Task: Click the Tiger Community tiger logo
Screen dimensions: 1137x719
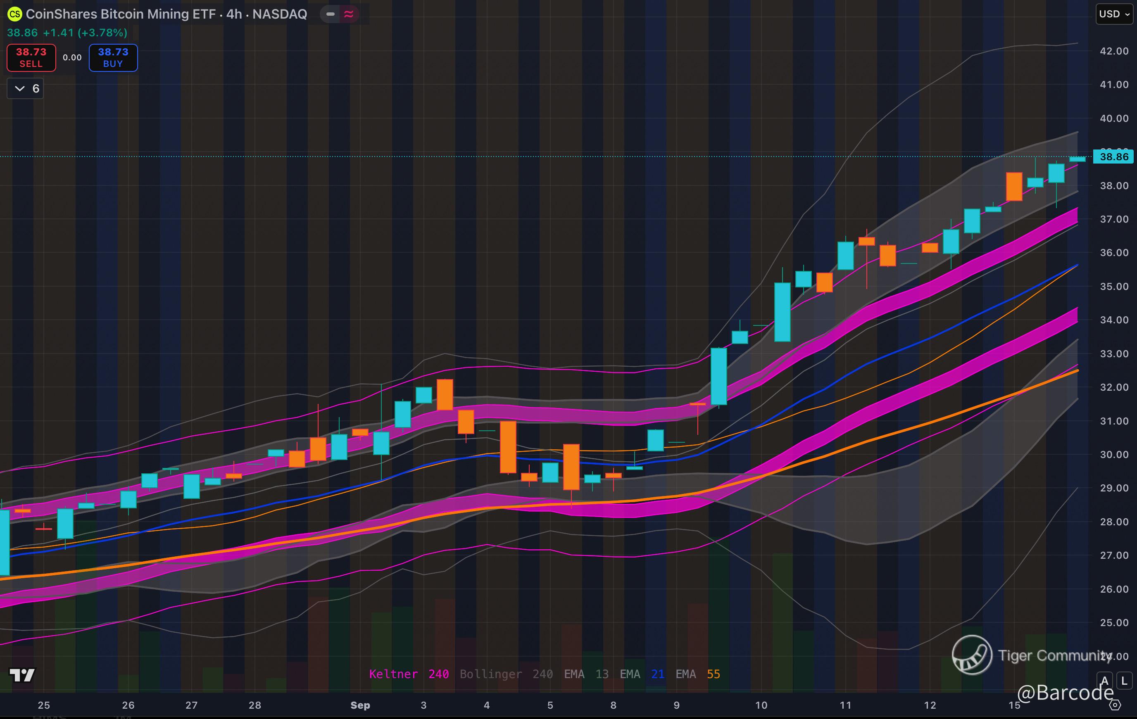Action: (x=972, y=655)
